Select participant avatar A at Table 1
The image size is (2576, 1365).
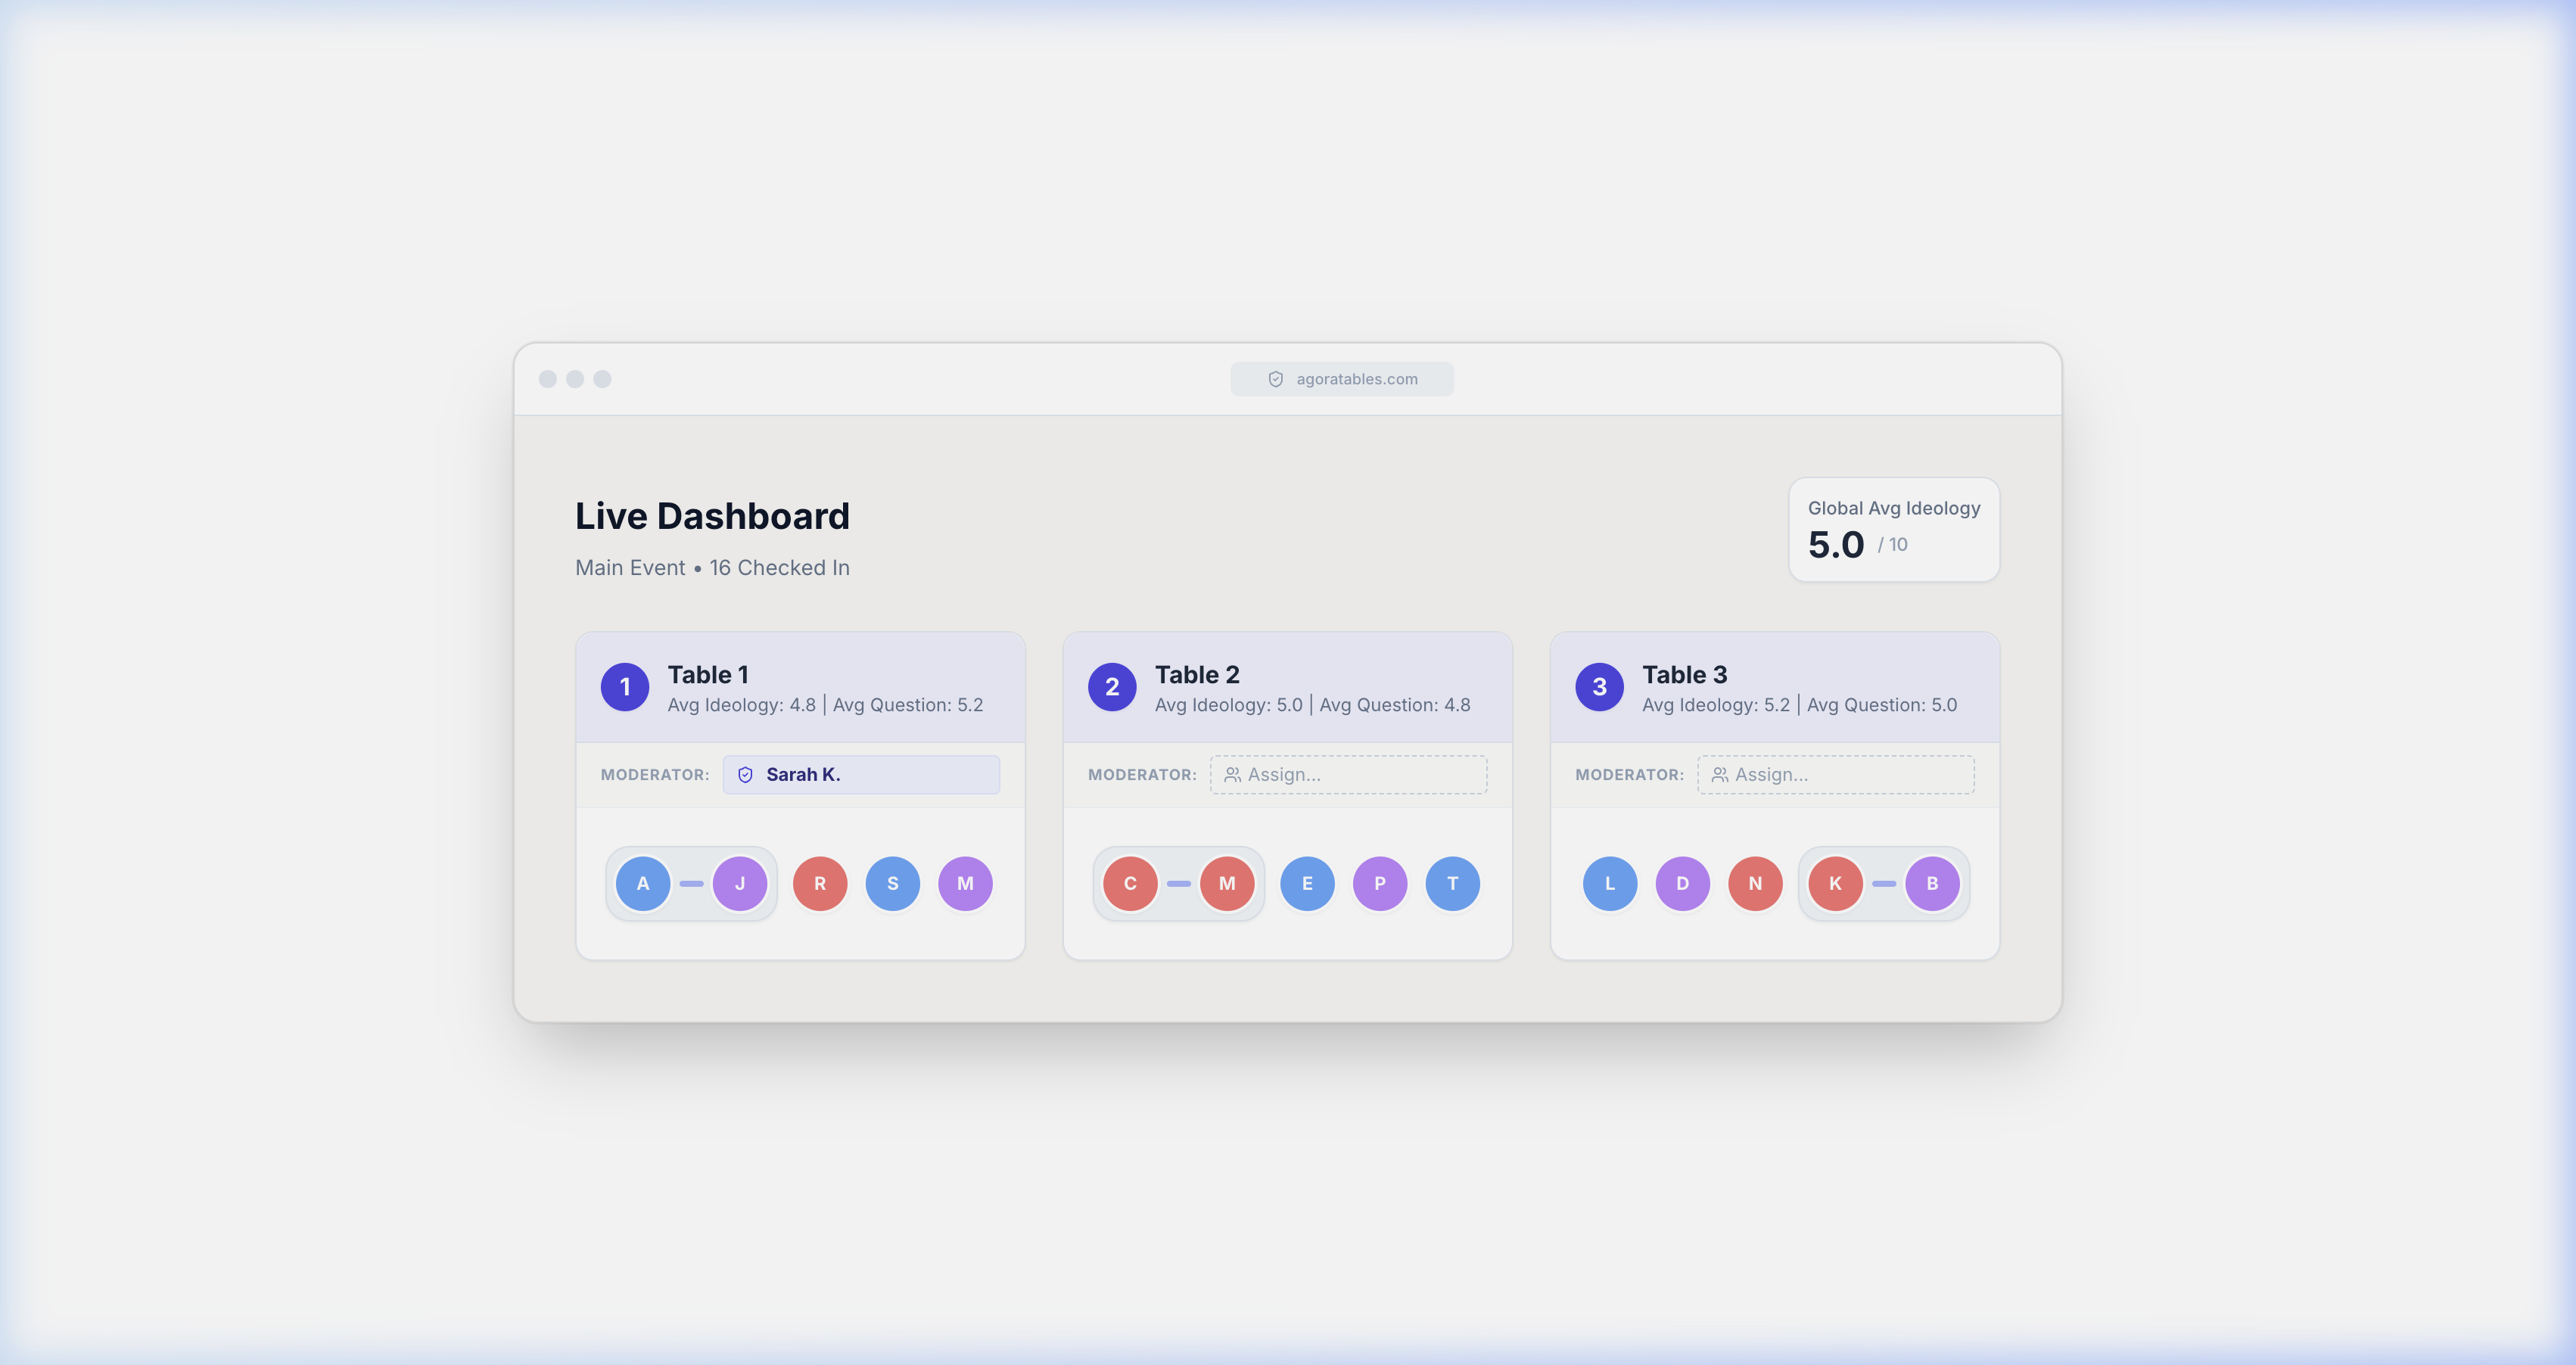tap(644, 883)
